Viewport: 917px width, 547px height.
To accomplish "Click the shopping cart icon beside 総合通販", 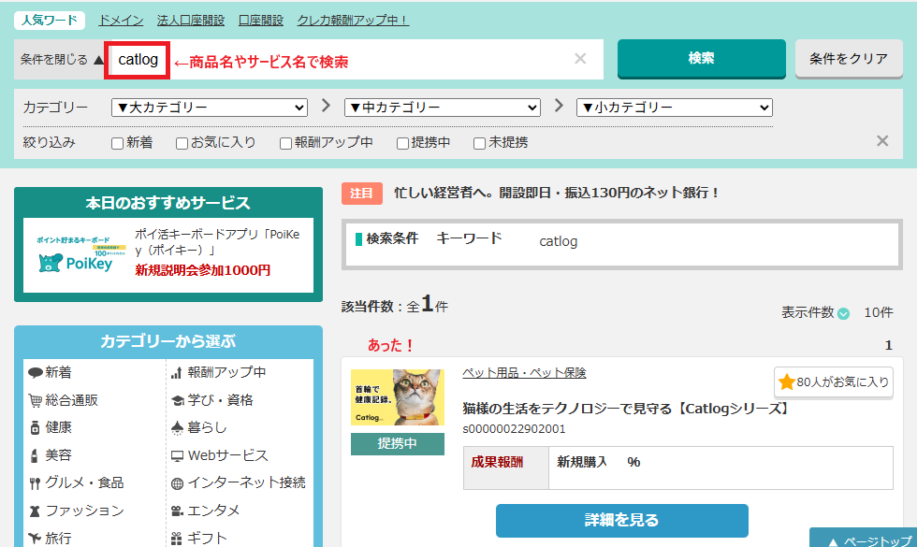I will [36, 400].
